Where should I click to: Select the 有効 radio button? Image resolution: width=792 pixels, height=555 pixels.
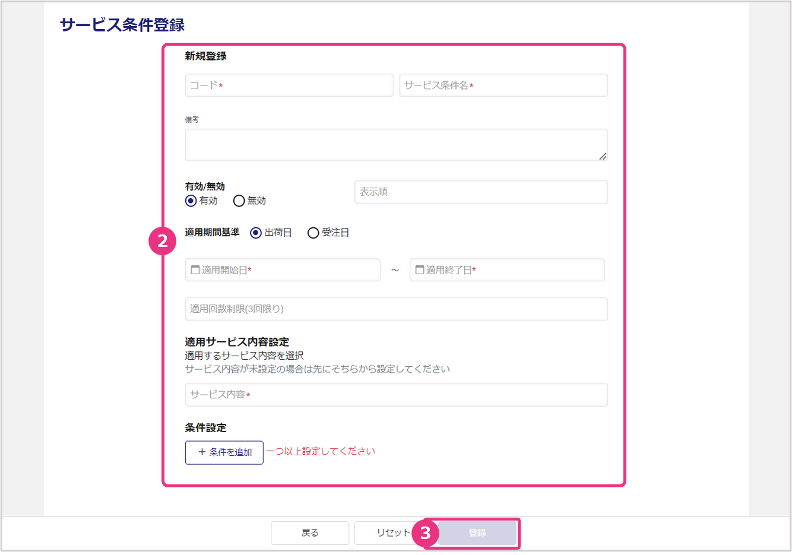191,201
